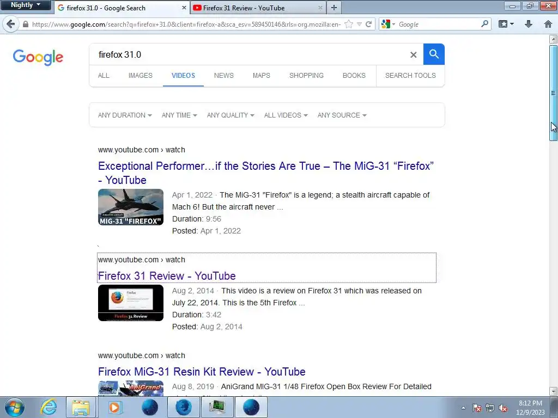Select the VIDEOS results tab
This screenshot has width=558, height=418.
point(183,75)
